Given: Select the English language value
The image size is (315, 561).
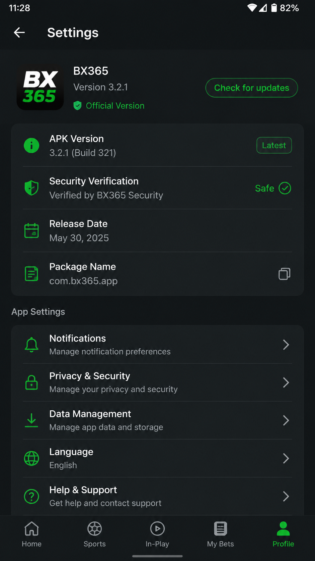Looking at the screenshot, I should click(x=63, y=465).
